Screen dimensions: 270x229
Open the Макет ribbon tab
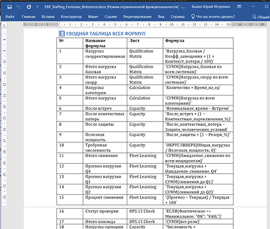(93, 16)
